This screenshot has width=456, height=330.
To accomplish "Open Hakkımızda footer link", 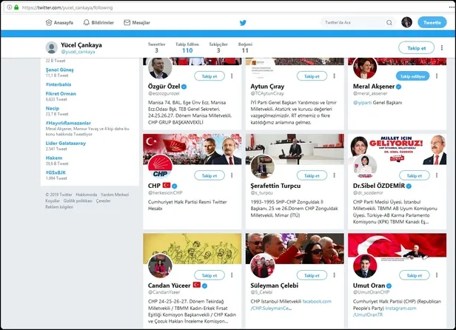I will tap(87, 195).
